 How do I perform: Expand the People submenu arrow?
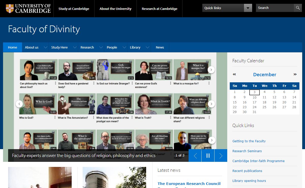(x=124, y=47)
